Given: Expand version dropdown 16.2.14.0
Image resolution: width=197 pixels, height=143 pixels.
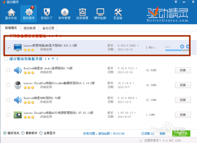Looking at the screenshot, I should [x=134, y=83].
